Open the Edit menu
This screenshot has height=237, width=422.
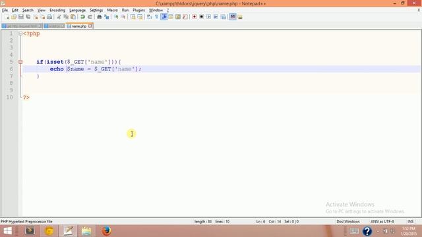click(x=15, y=11)
